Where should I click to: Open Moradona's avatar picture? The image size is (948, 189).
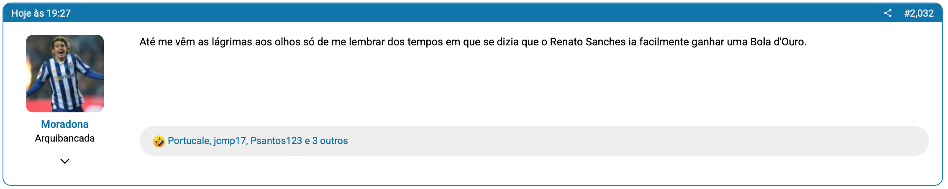tap(65, 74)
